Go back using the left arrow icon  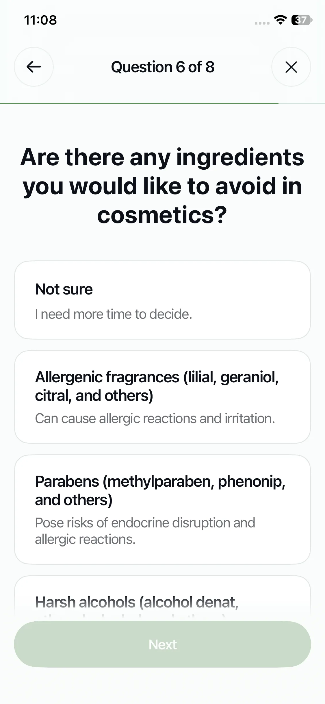click(34, 67)
